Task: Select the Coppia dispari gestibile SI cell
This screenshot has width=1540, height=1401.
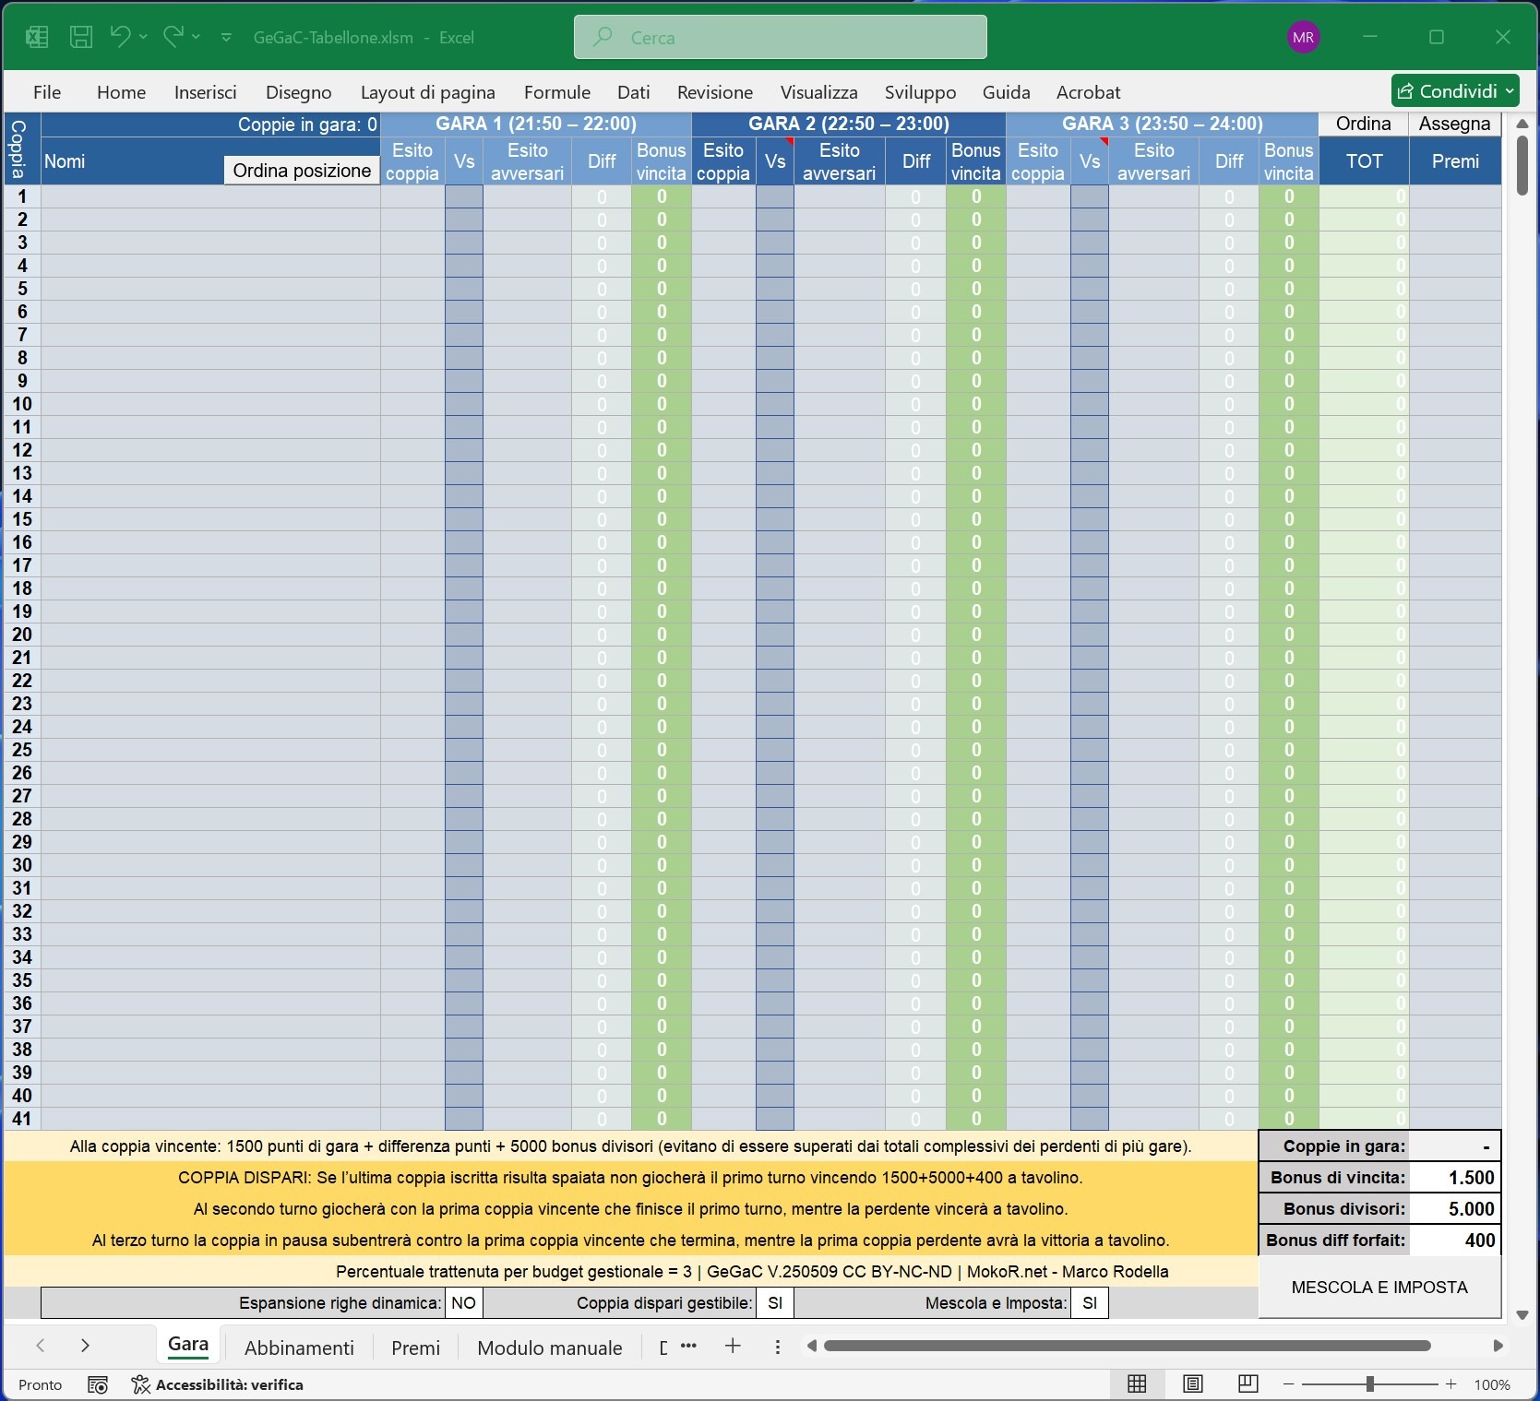Action: click(x=775, y=1302)
